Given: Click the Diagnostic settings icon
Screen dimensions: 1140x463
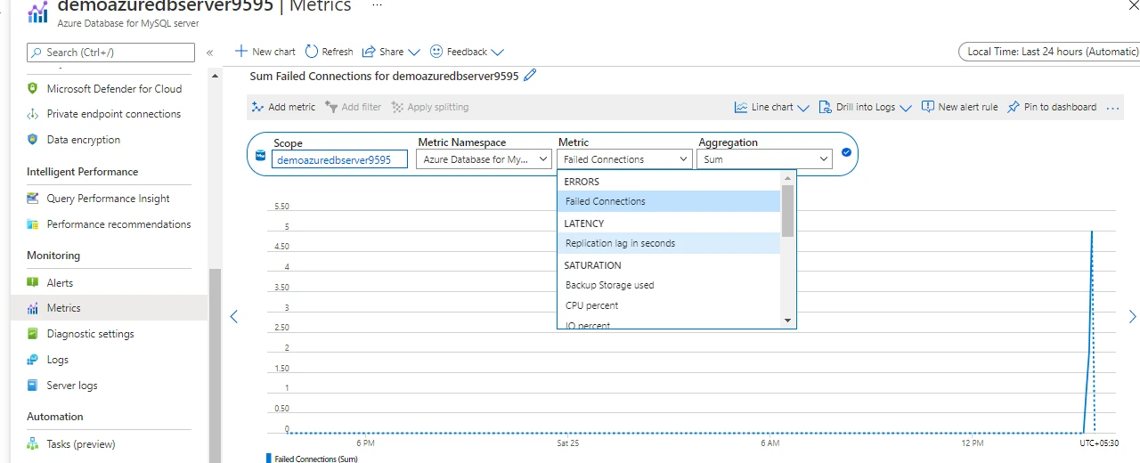Looking at the screenshot, I should [x=33, y=334].
